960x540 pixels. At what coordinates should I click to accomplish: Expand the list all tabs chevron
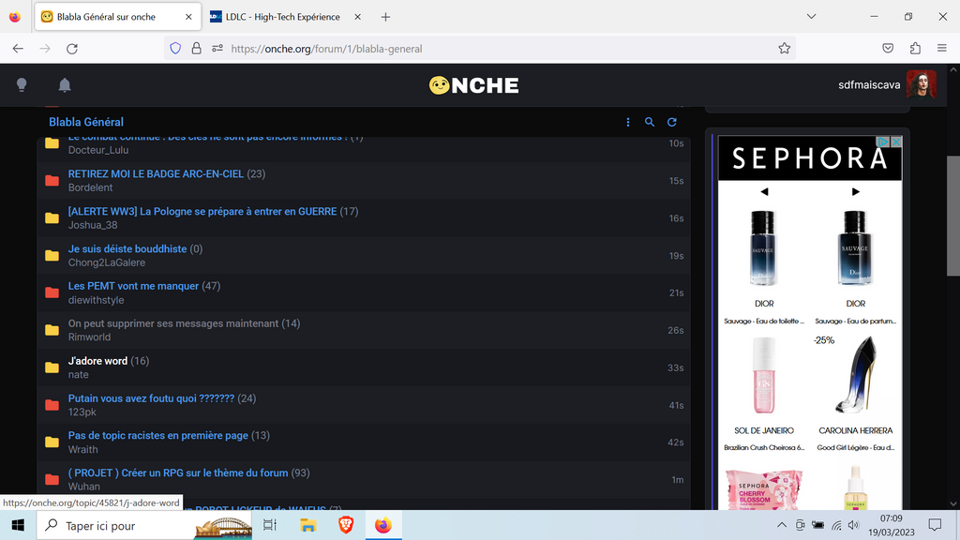click(811, 17)
